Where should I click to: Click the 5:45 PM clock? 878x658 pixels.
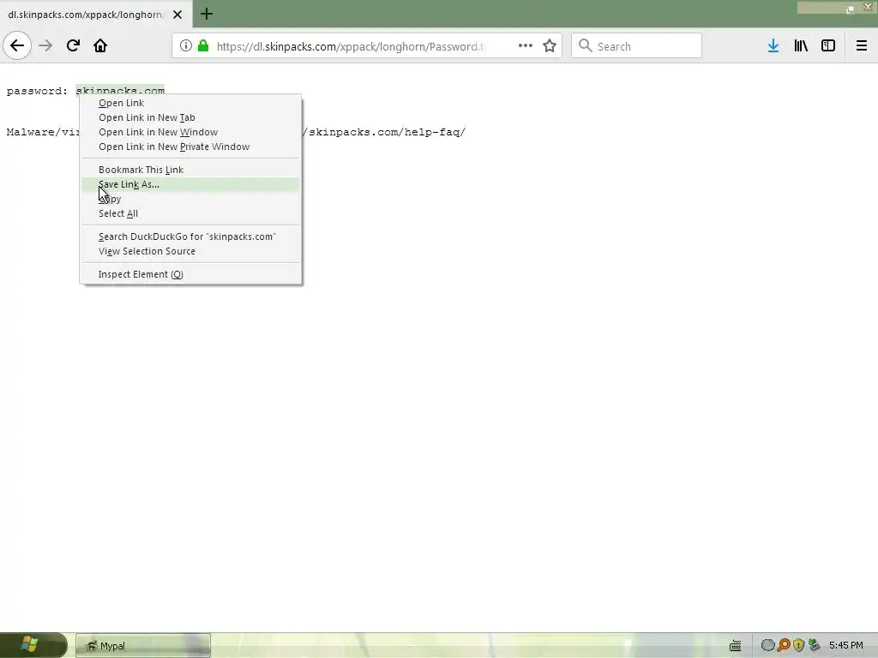tap(846, 646)
